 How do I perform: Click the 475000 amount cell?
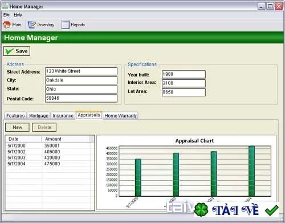pos(52,164)
